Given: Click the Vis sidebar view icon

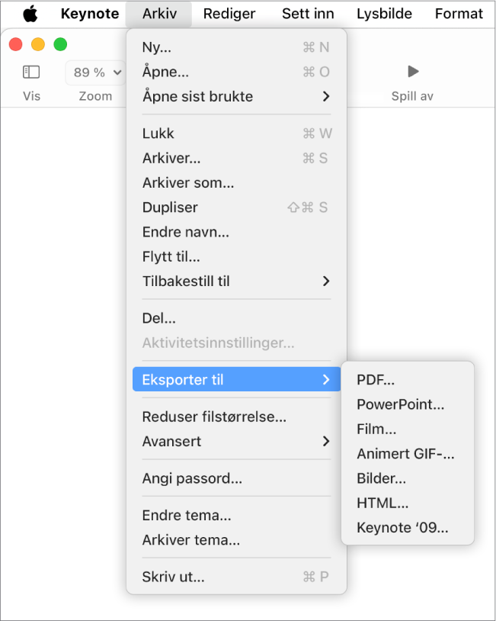Looking at the screenshot, I should [x=31, y=72].
